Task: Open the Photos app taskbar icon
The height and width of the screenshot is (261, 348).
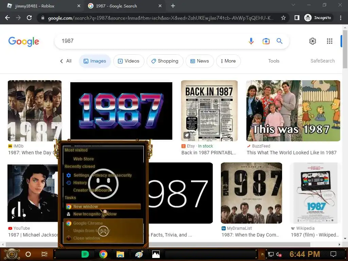Action: 156,254
